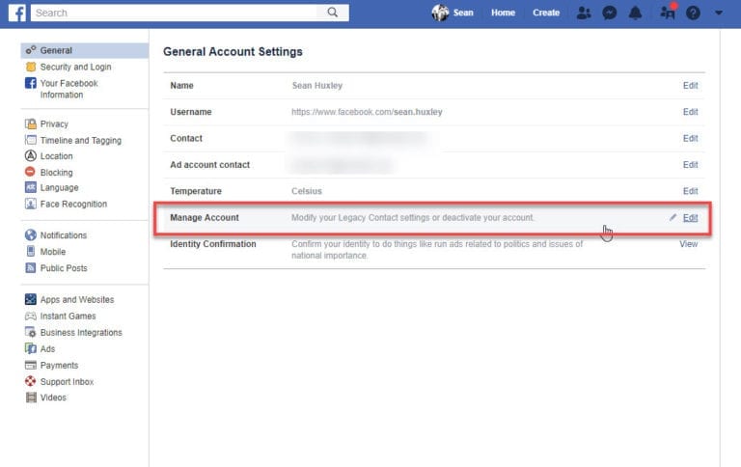Click the Mobile phone icon
The height and width of the screenshot is (467, 741).
coord(31,251)
